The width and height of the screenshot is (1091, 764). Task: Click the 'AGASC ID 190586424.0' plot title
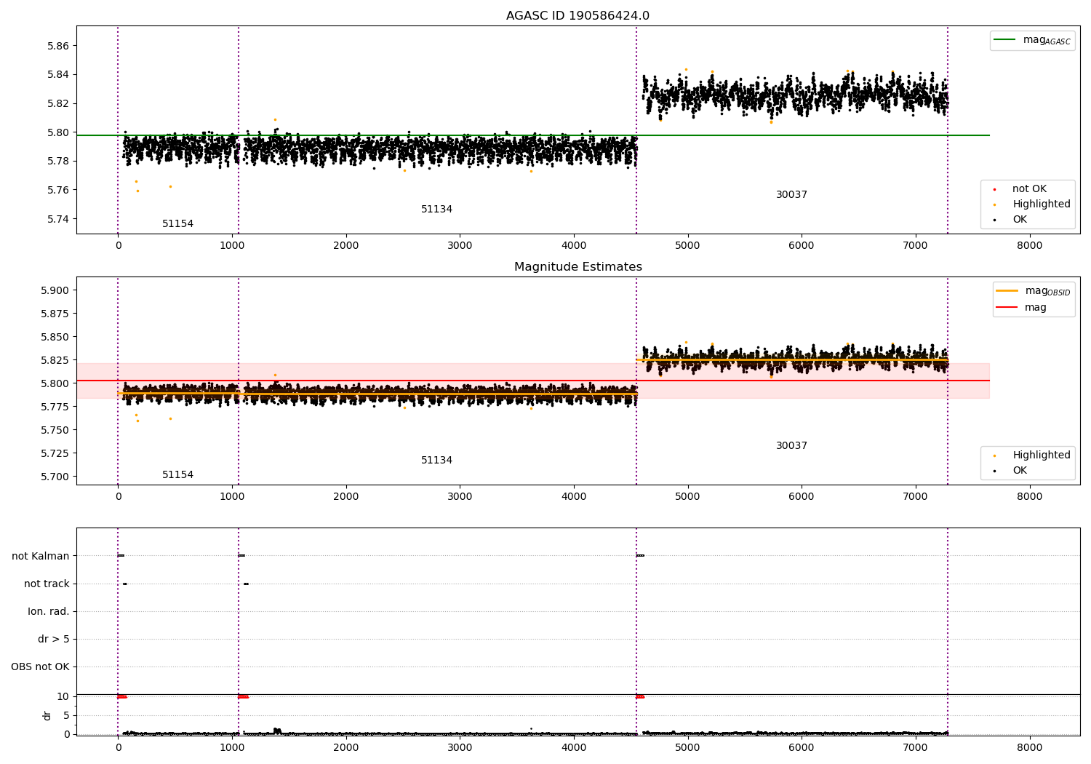click(578, 16)
